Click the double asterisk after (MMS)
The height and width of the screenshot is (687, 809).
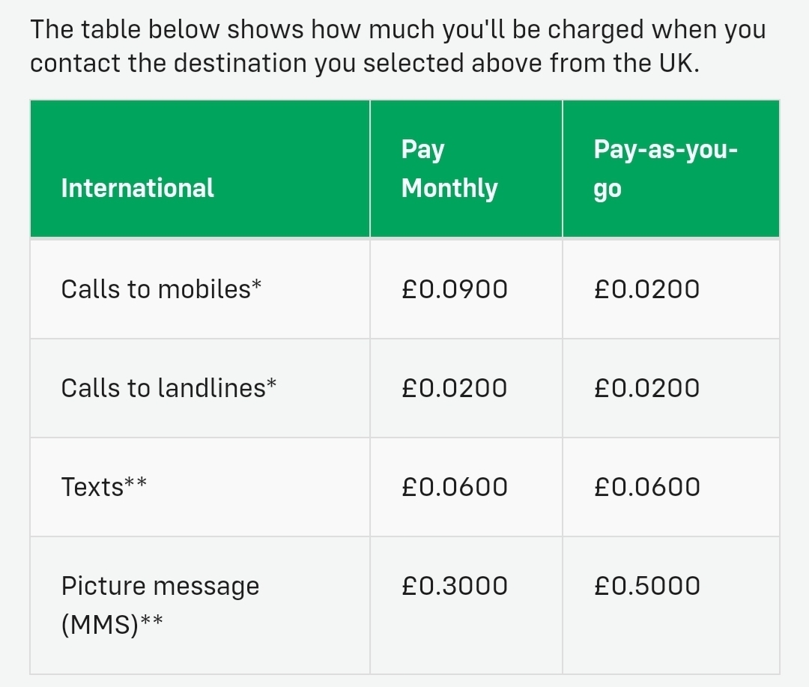[151, 620]
